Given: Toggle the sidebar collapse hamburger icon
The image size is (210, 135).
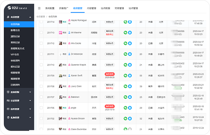Looking at the screenshot, I should tap(39, 8).
